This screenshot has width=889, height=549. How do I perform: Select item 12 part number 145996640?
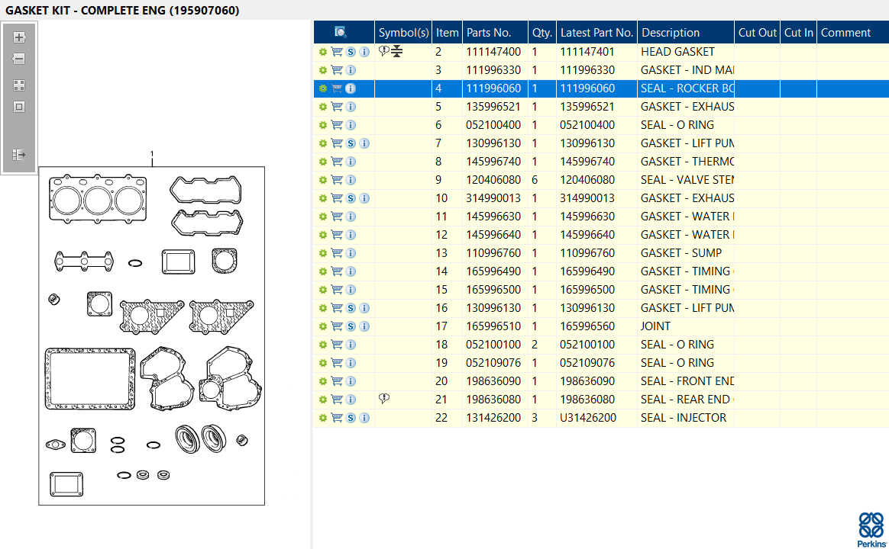pyautogui.click(x=493, y=235)
